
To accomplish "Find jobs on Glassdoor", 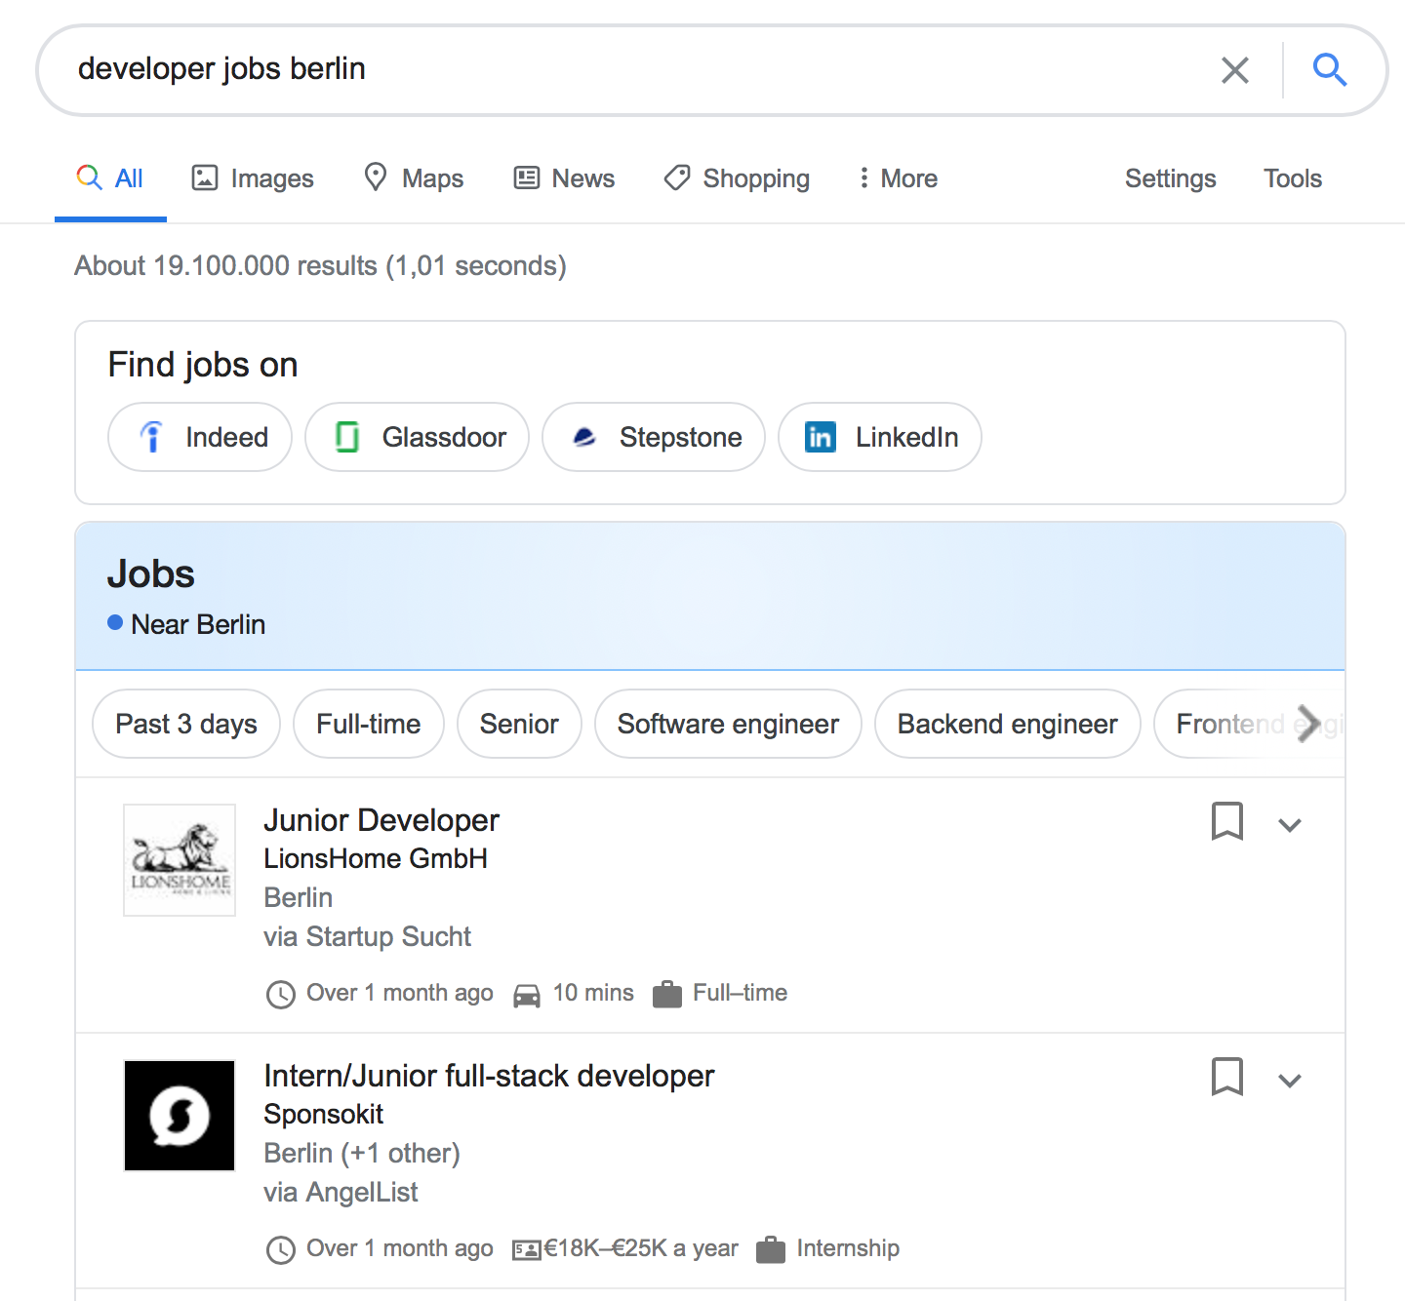I will pyautogui.click(x=417, y=437).
